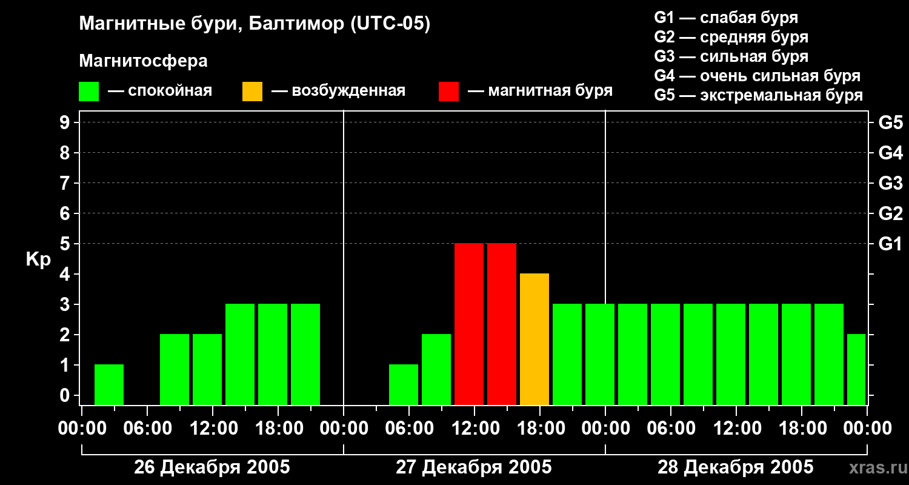Click the G4 label on the right axis

pos(890,153)
